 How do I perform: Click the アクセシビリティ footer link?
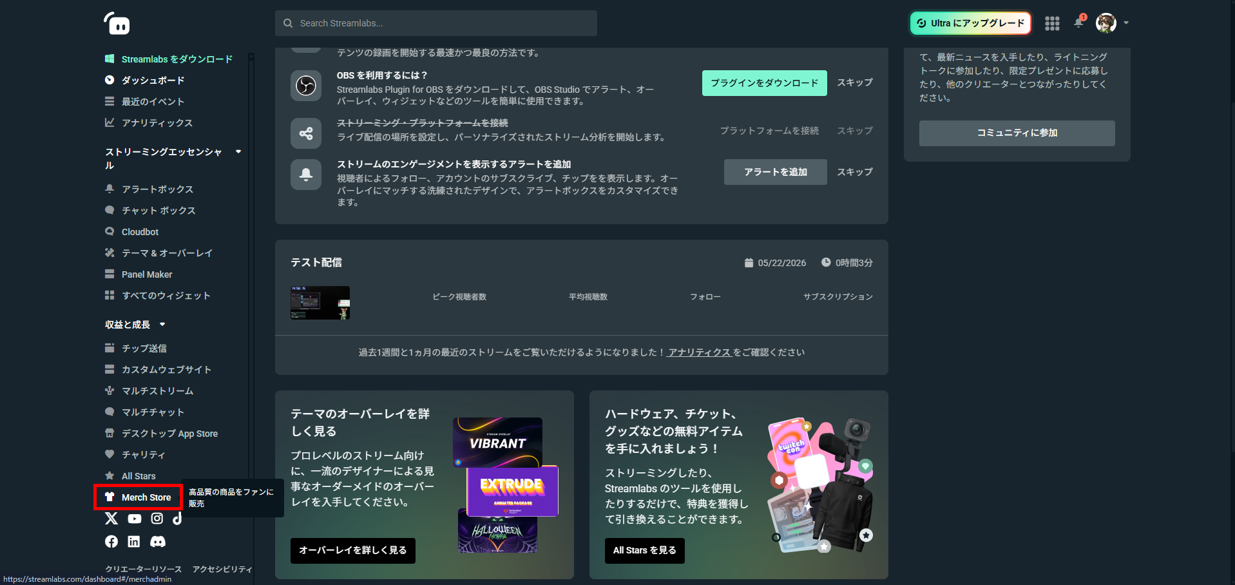222,570
